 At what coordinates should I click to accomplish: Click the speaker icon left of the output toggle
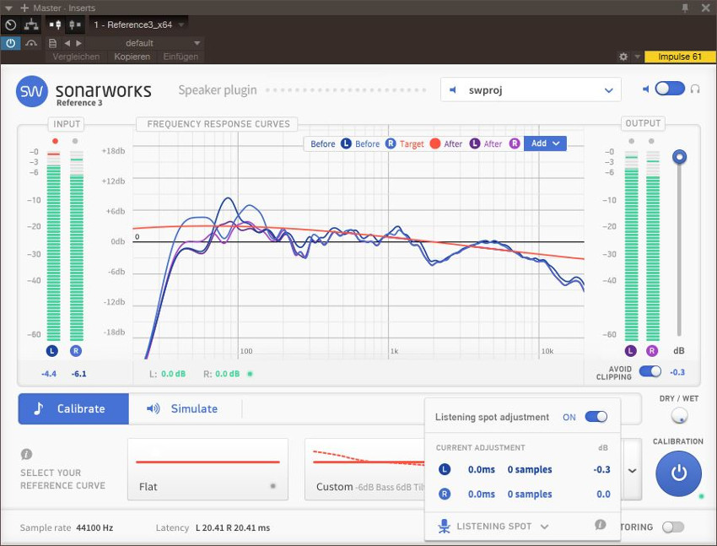coord(645,89)
